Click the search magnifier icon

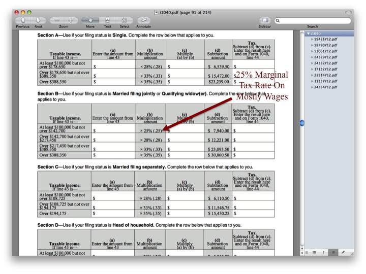click(x=278, y=20)
